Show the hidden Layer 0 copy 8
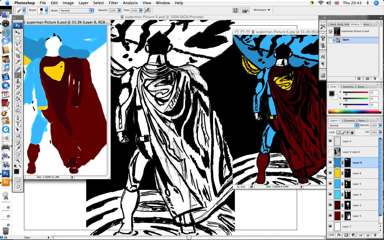This screenshot has width=384, height=240. (330, 152)
